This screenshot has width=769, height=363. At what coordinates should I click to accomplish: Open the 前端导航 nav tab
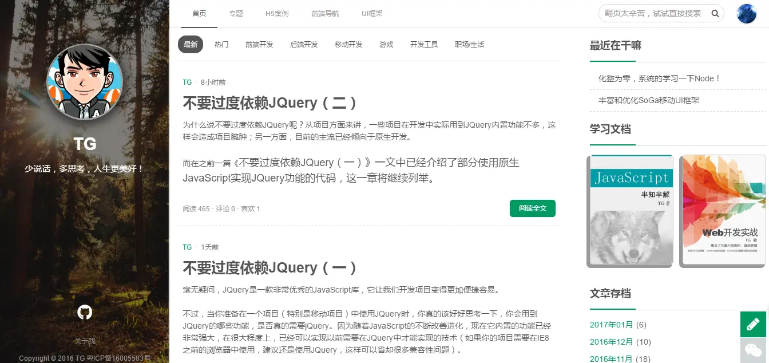click(x=325, y=14)
